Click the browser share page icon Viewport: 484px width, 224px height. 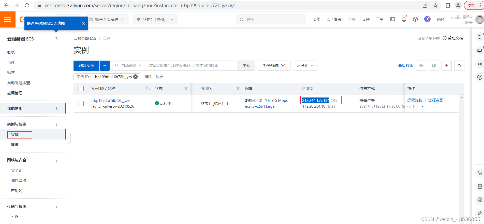(x=425, y=5)
